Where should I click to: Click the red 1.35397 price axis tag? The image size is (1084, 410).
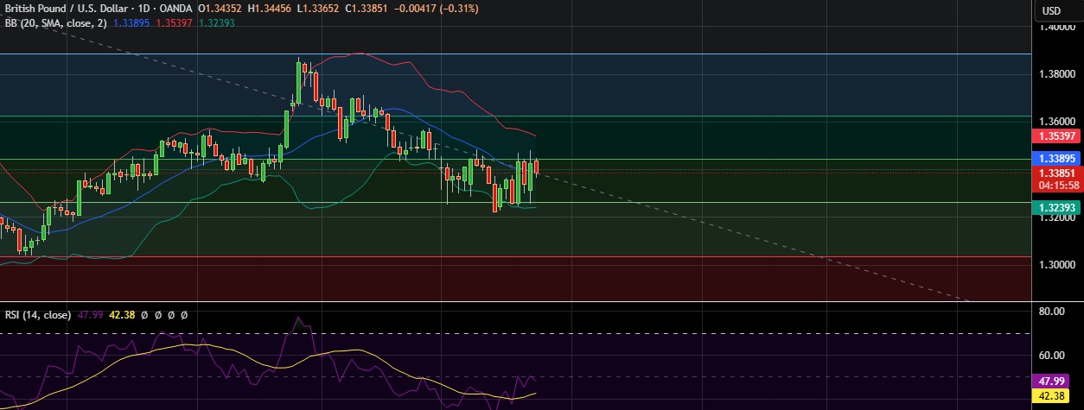tap(1057, 136)
